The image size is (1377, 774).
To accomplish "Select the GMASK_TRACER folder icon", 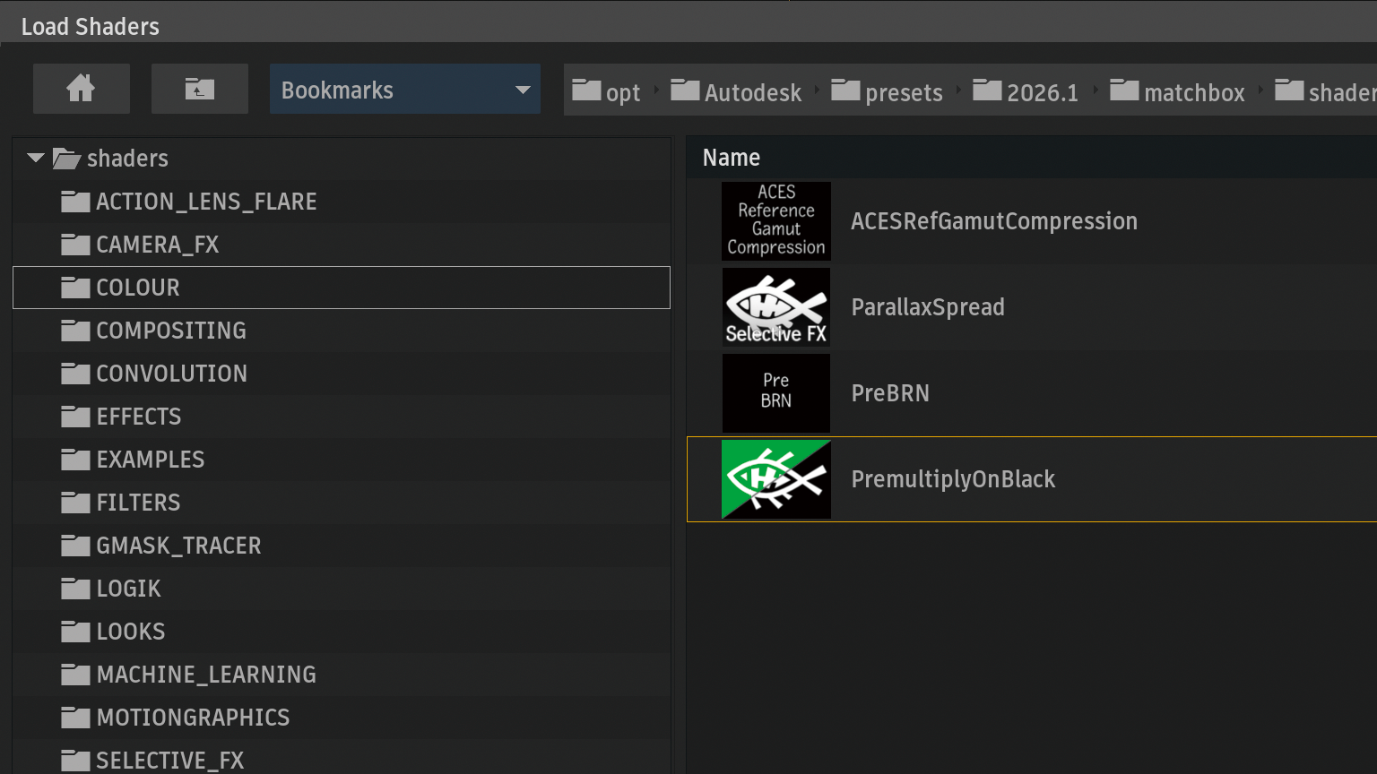I will [75, 546].
